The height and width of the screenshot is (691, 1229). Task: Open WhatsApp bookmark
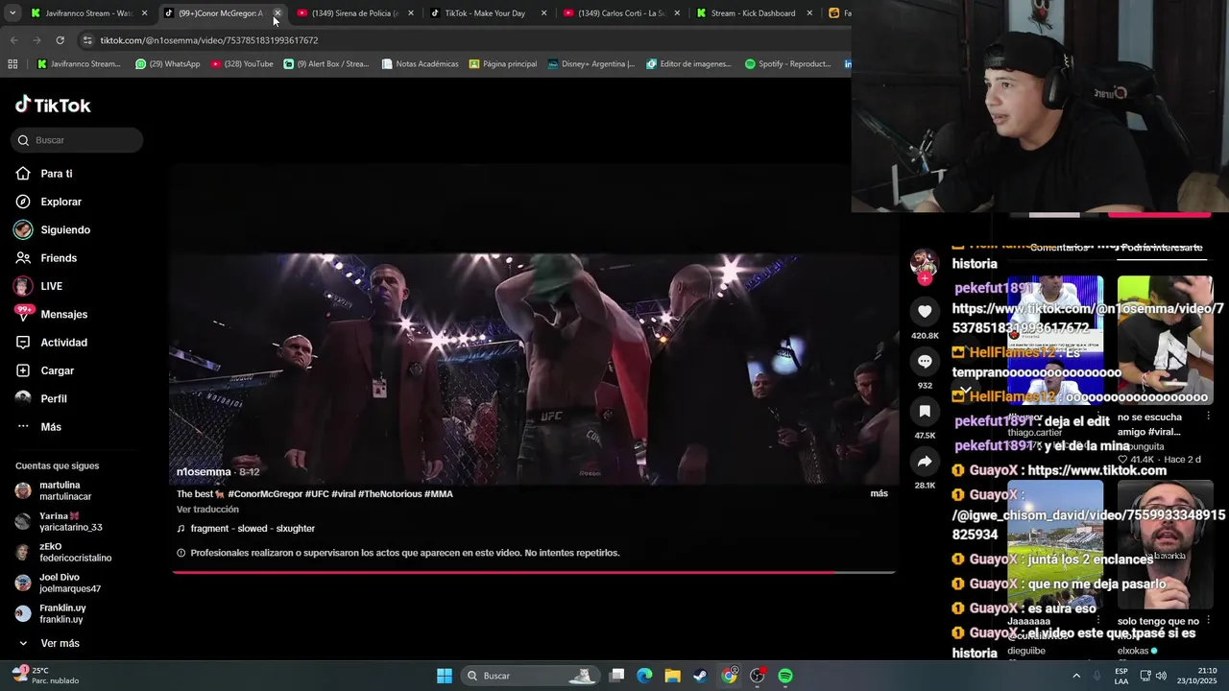(x=168, y=64)
